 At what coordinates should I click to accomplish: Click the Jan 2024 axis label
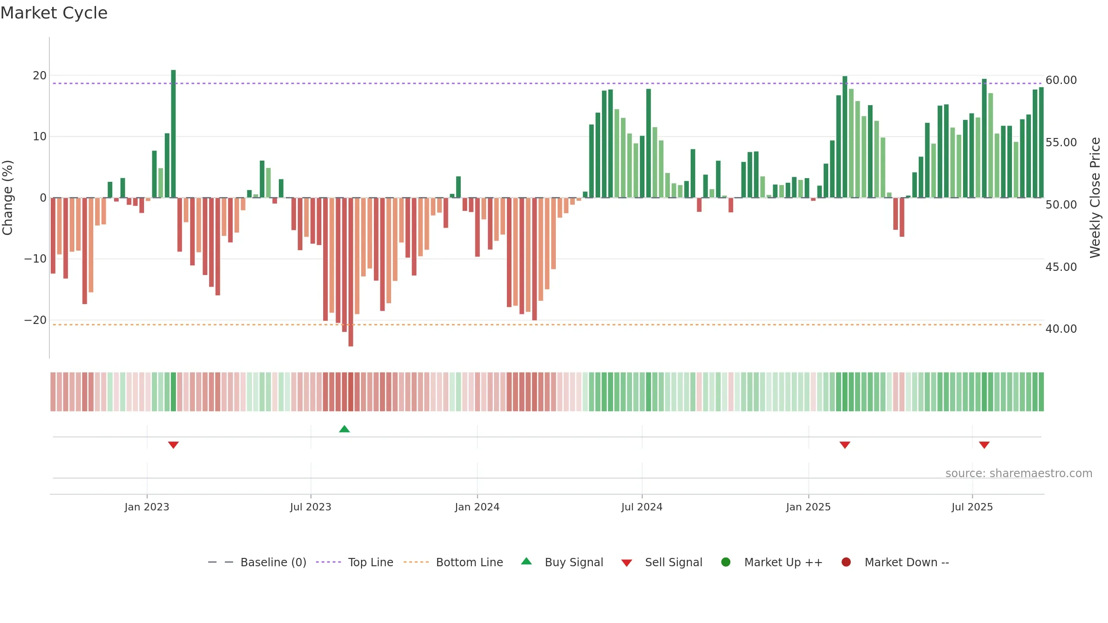[x=477, y=507]
